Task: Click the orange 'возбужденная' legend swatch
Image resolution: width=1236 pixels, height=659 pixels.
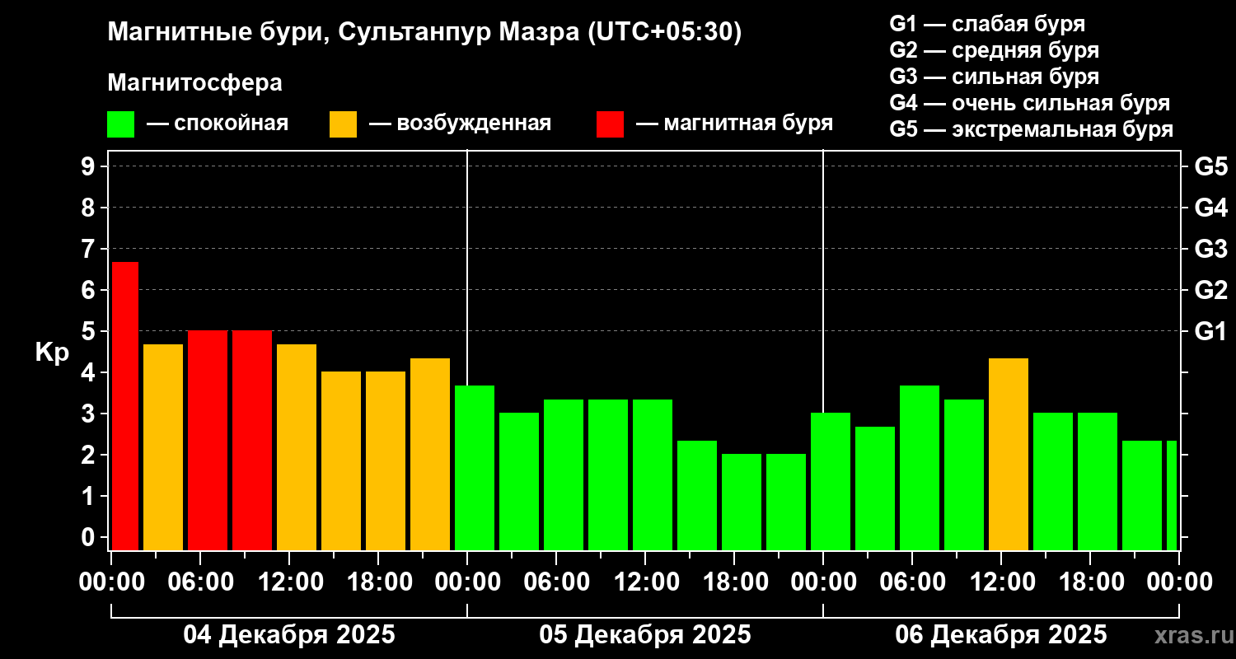Action: [344, 124]
